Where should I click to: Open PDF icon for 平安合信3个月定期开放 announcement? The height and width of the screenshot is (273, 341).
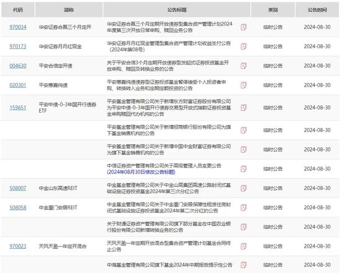[x=244, y=66]
